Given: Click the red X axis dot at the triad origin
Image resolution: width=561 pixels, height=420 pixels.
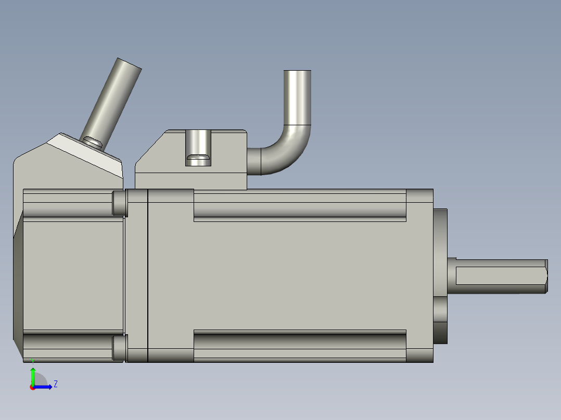Looking at the screenshot, I should (x=33, y=387).
